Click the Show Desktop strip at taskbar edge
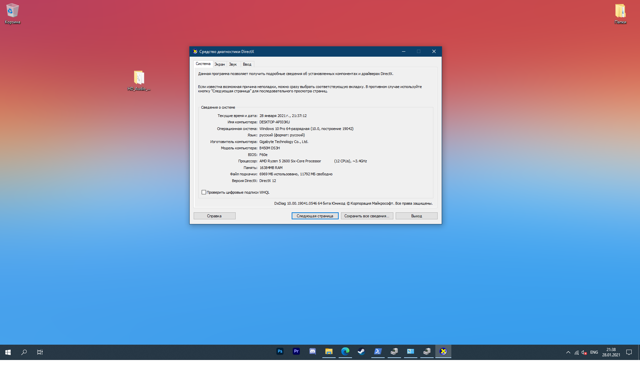 (639, 352)
